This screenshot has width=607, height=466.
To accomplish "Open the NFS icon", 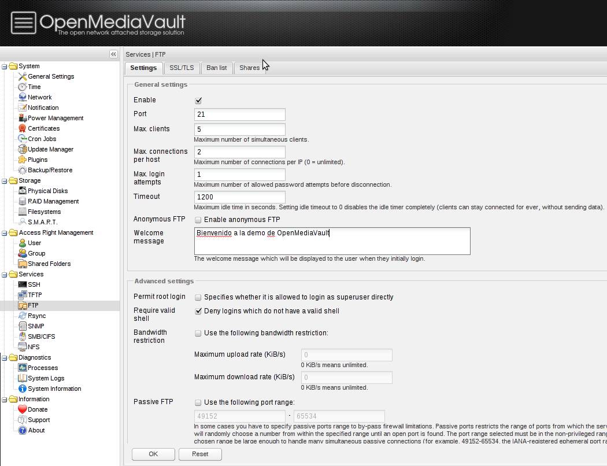I will click(23, 347).
